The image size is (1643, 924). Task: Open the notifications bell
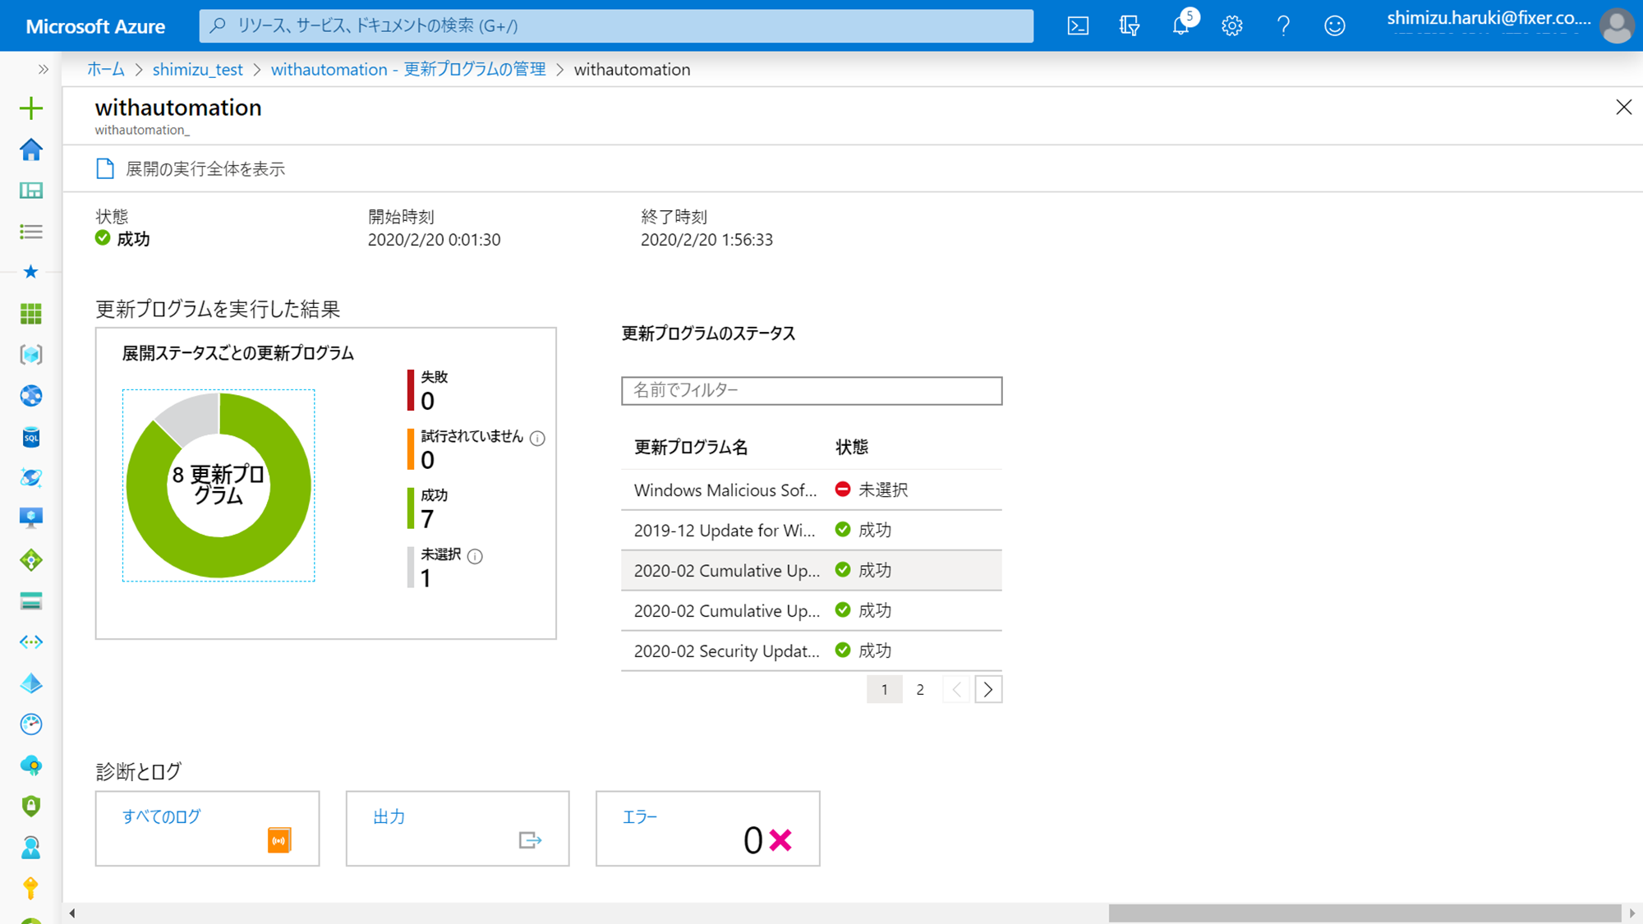click(1180, 25)
